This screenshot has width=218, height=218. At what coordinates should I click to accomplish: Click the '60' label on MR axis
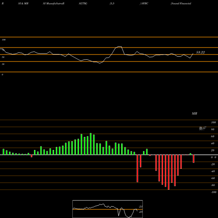tap(212, 136)
